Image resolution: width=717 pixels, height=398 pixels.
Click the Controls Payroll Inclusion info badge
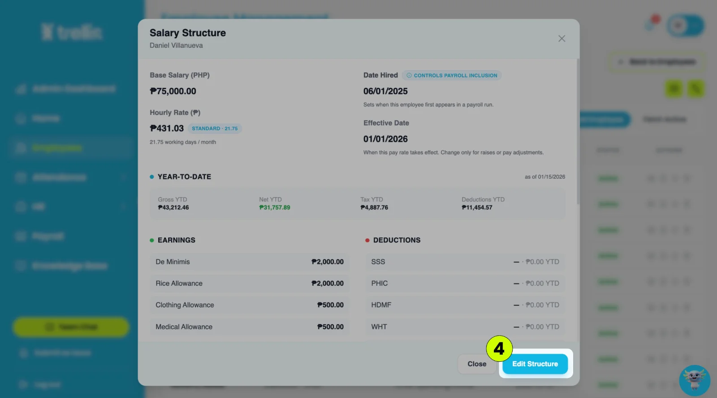point(452,76)
